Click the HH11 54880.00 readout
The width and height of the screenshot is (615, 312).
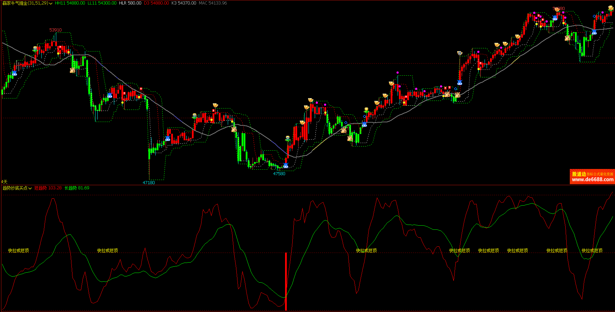70,3
